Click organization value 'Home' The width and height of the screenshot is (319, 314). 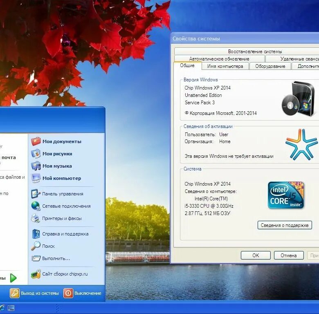(x=225, y=141)
